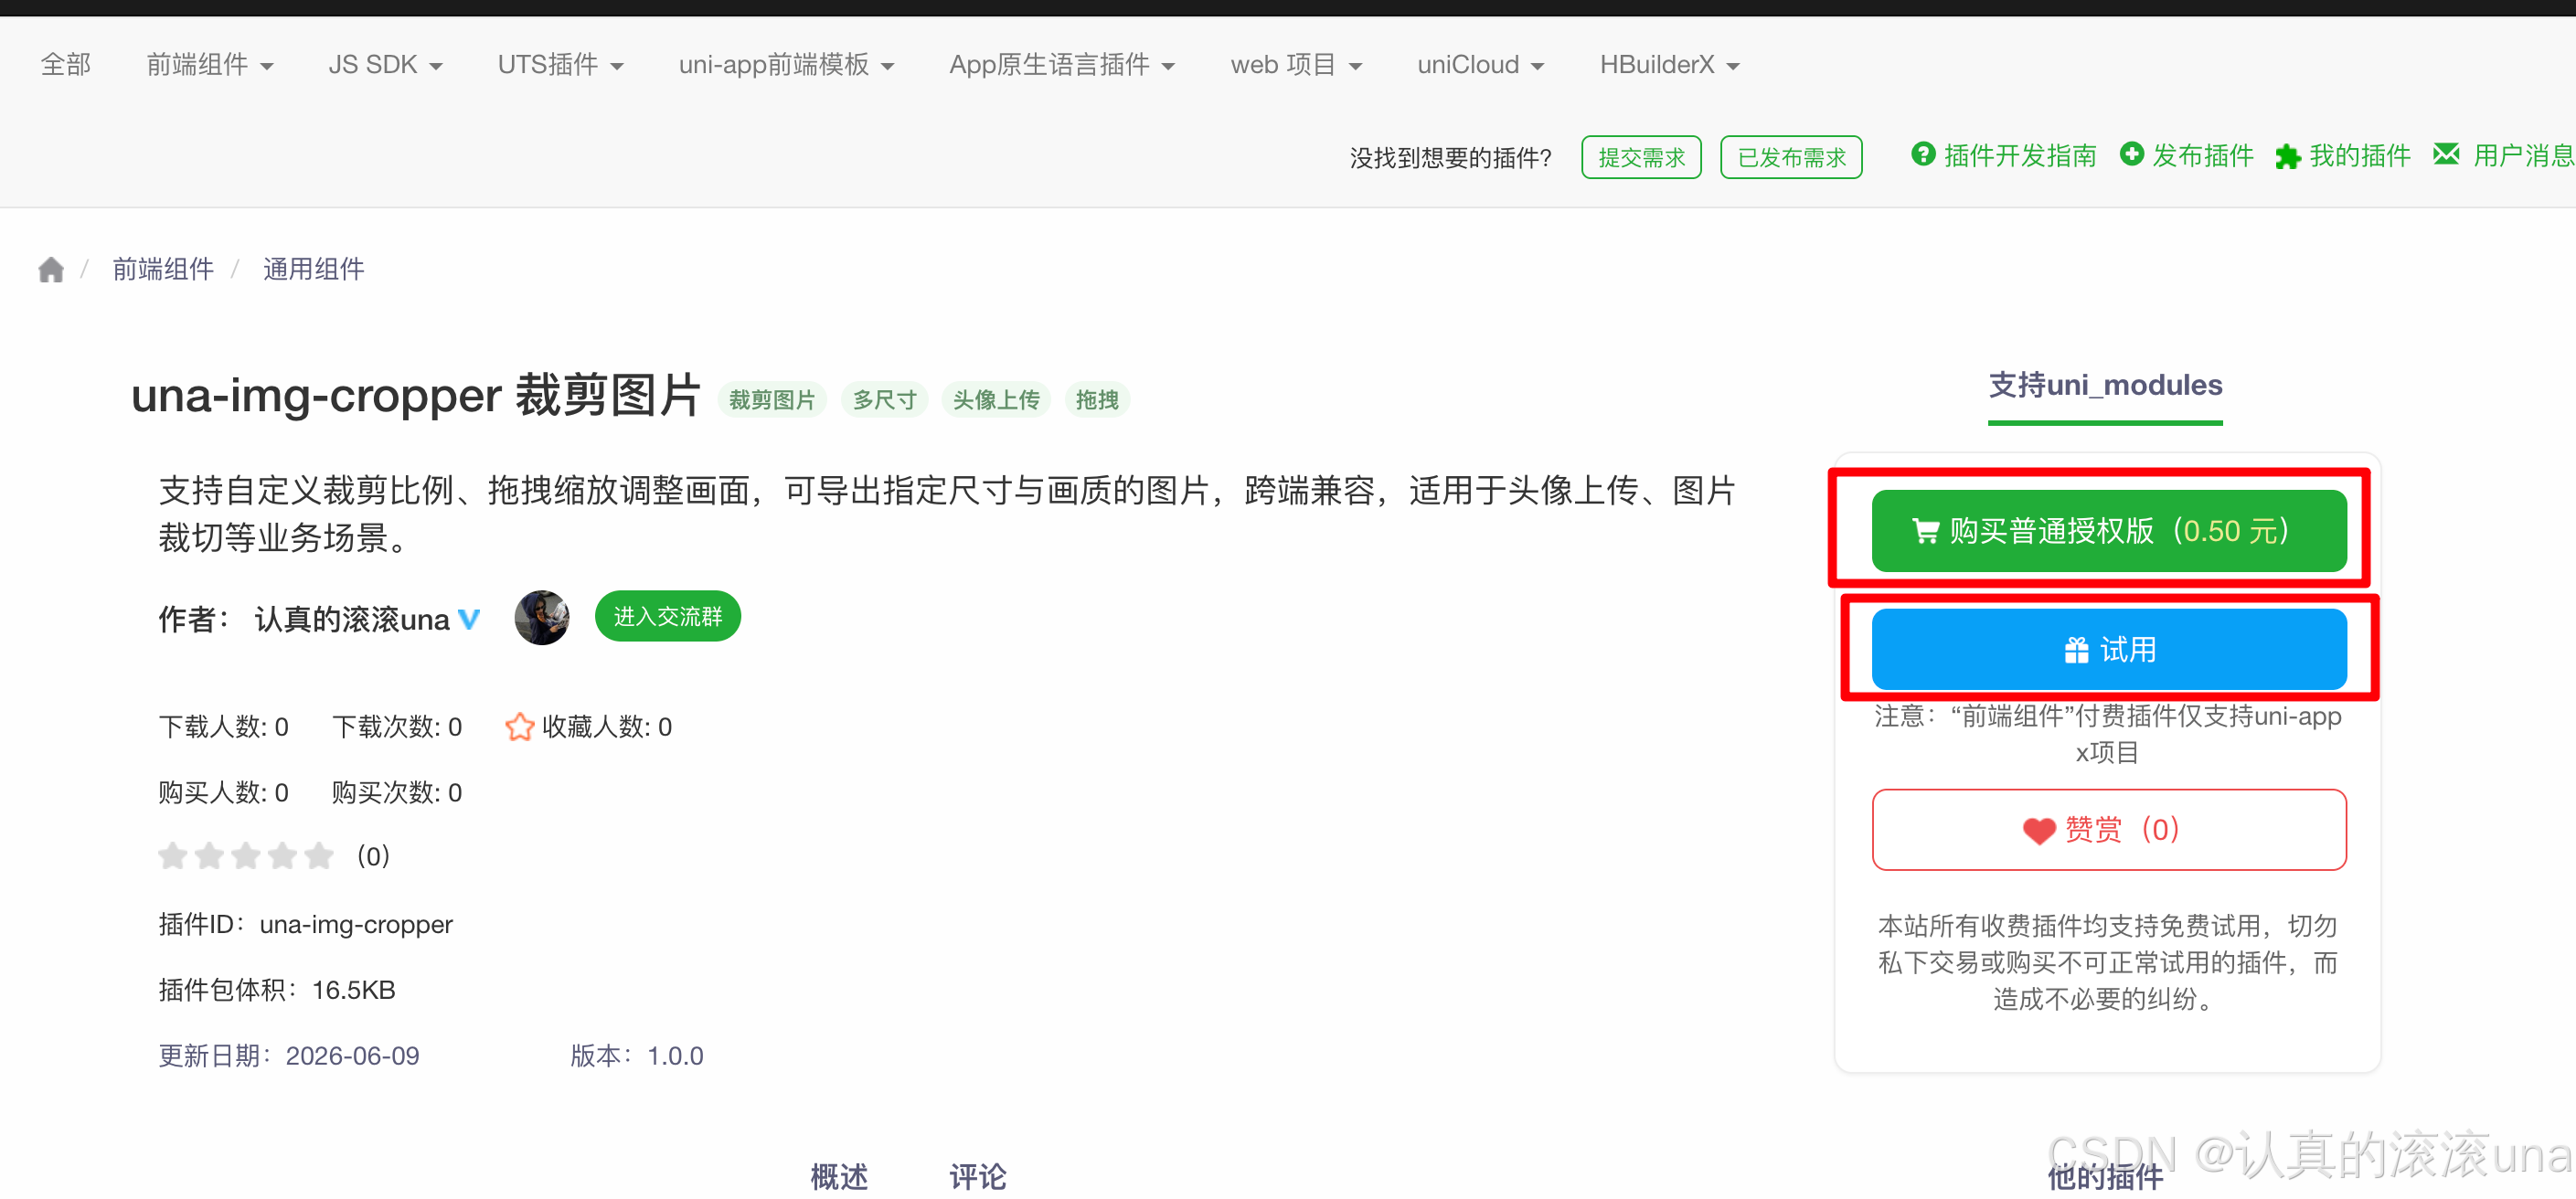The width and height of the screenshot is (2576, 1199).
Task: Go to 前端组件 breadcrumb link
Action: pyautogui.click(x=163, y=269)
